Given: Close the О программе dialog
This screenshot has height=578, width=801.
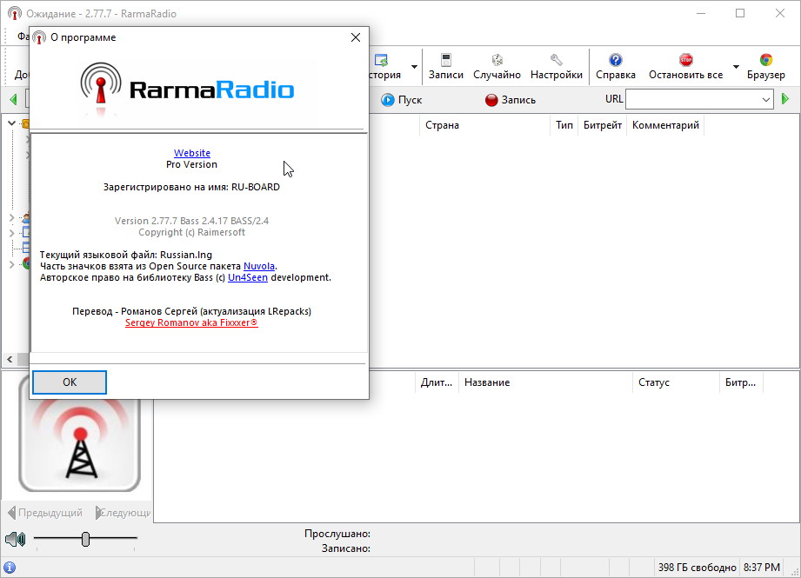Looking at the screenshot, I should (x=356, y=37).
